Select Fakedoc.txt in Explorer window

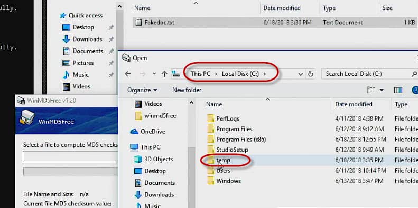[x=159, y=22]
